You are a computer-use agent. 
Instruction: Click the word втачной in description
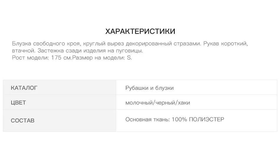[x=24, y=51]
